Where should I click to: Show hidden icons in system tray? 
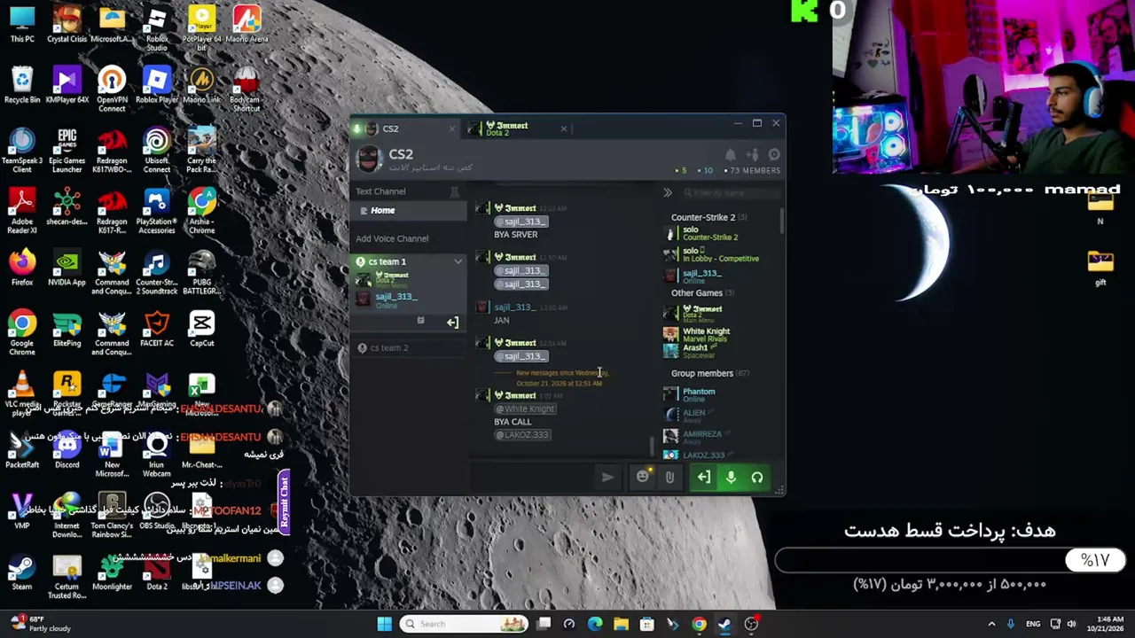pyautogui.click(x=991, y=624)
